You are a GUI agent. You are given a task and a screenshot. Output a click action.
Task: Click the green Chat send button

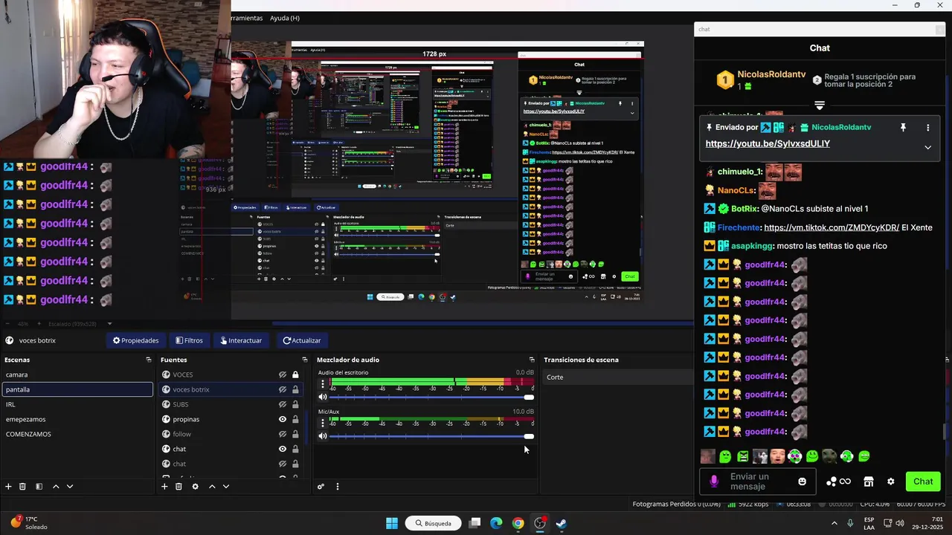tap(923, 481)
